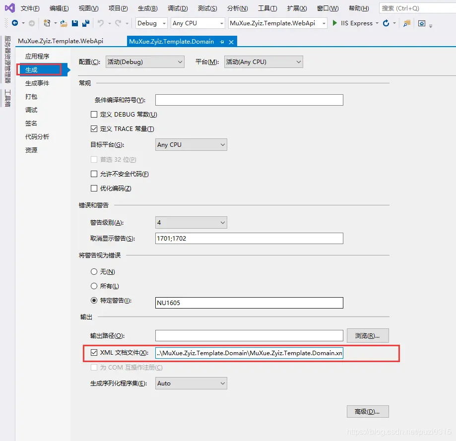Select 签名 in the properties sidebar

pyautogui.click(x=31, y=123)
